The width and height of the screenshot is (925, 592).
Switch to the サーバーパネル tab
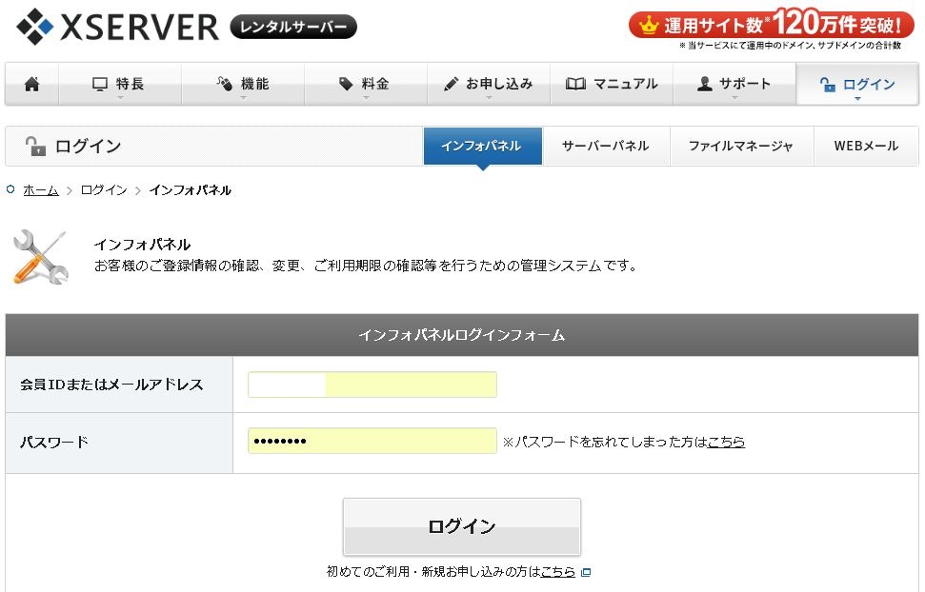point(606,146)
